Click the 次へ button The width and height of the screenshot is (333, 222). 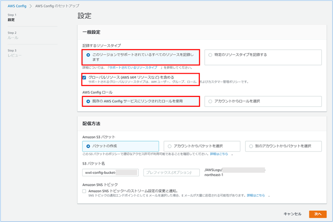[x=318, y=214]
